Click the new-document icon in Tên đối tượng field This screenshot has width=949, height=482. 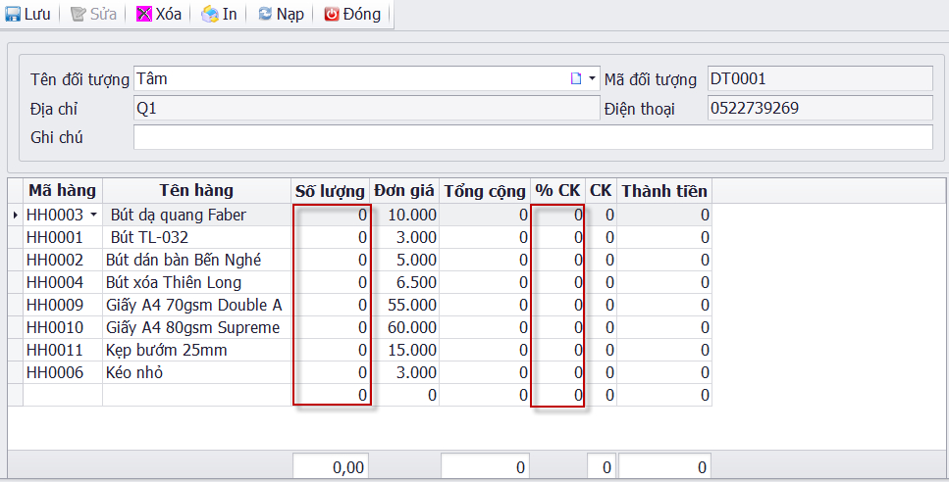(x=576, y=78)
